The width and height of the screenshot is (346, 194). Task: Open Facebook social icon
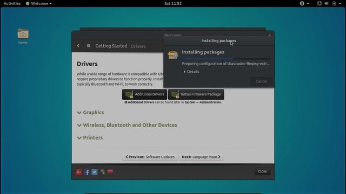pyautogui.click(x=86, y=172)
